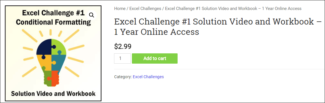The height and width of the screenshot is (103, 325).
Task: Click 'Excel Challenge #1' heading inside product image
Action: click(x=53, y=13)
